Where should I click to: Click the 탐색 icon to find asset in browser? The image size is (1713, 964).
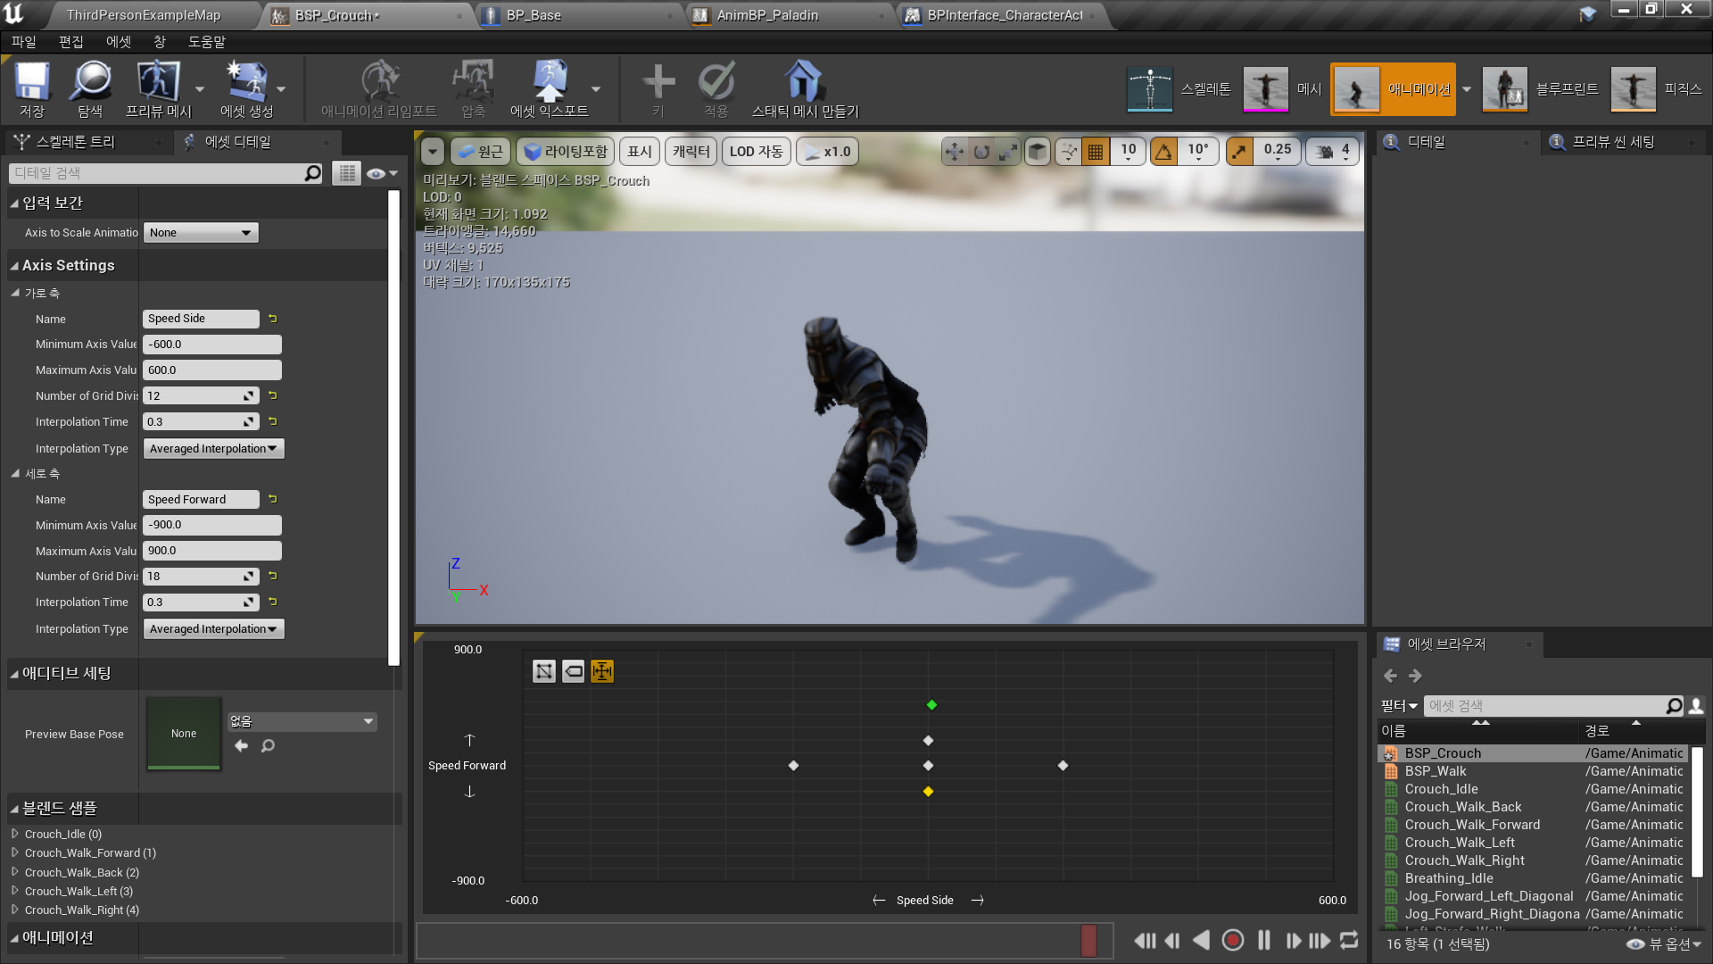pos(90,88)
